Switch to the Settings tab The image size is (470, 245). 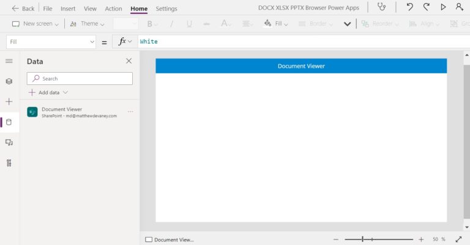pos(166,9)
